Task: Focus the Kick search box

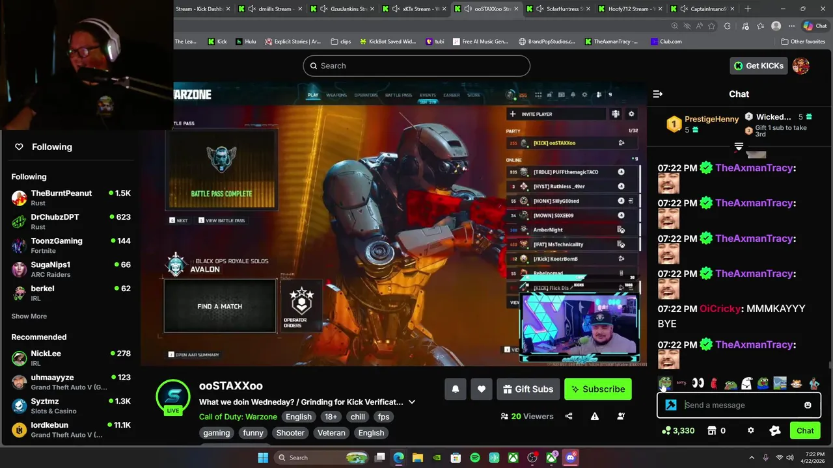Action: point(416,66)
